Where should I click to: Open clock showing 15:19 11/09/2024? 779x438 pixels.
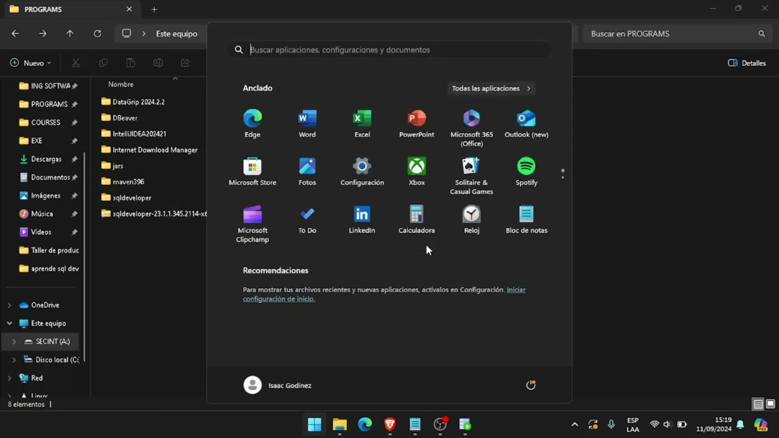pos(714,424)
